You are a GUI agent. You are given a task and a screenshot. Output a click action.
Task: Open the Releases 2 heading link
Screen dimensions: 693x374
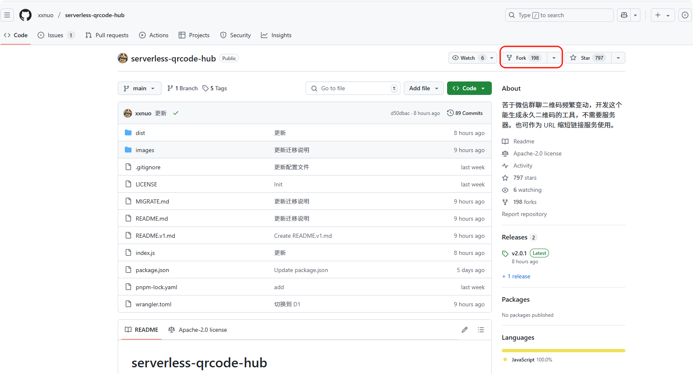(519, 237)
